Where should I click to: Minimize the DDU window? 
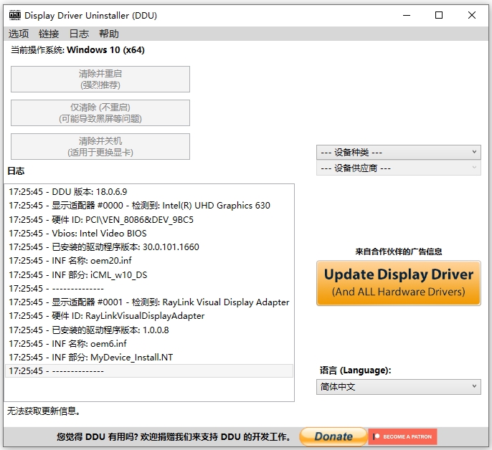(407, 15)
